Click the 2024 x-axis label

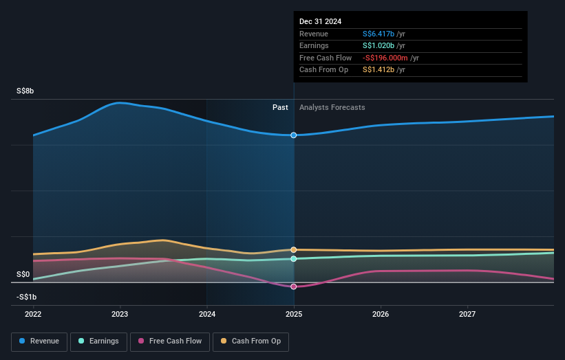click(207, 314)
